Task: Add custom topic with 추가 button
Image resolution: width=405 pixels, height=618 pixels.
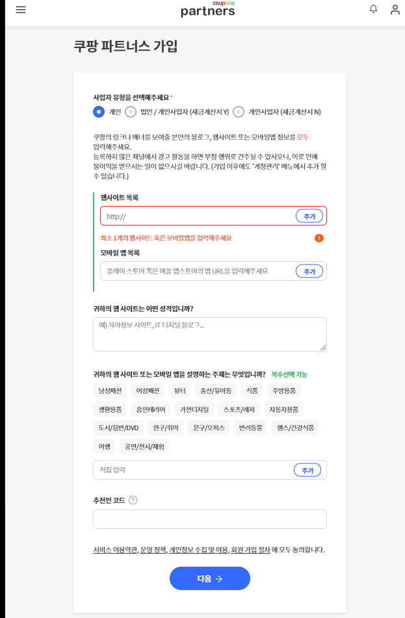Action: point(307,470)
